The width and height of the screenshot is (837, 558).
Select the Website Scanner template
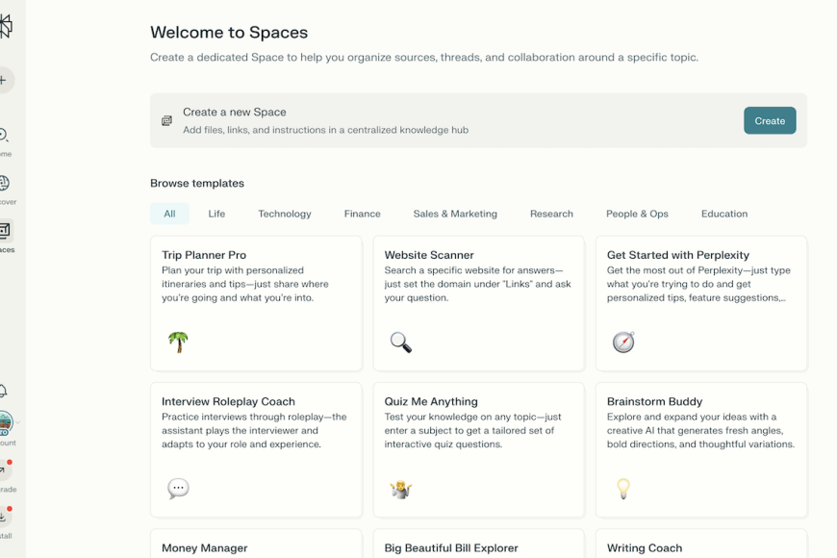tap(478, 303)
